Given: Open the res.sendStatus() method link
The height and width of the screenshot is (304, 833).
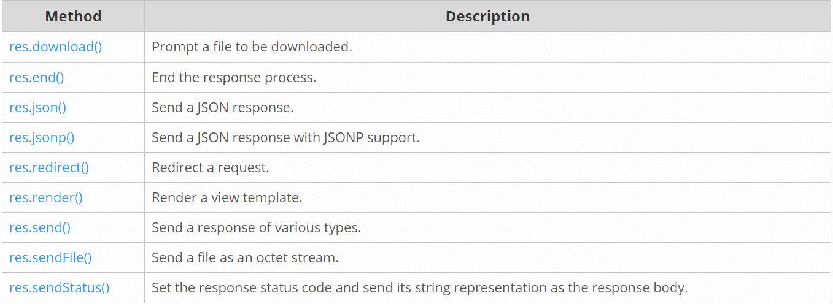Looking at the screenshot, I should tap(59, 287).
